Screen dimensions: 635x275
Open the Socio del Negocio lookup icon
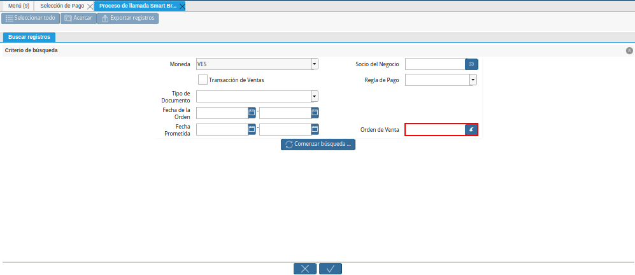(471, 64)
